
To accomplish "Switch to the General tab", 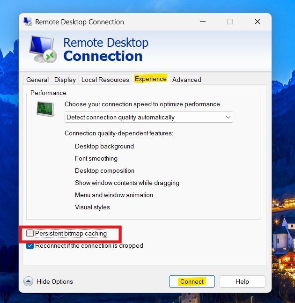I will pos(37,80).
